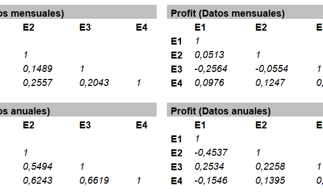Select the cell with value 0,0513
This screenshot has height=195, width=323.
coord(209,55)
